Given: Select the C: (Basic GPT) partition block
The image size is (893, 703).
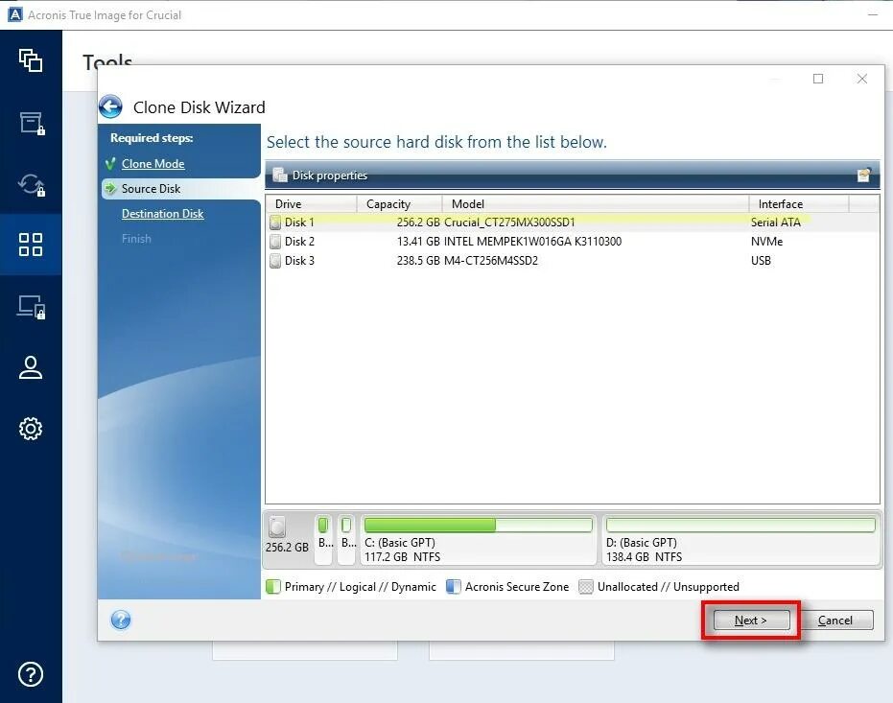Looking at the screenshot, I should pos(479,540).
